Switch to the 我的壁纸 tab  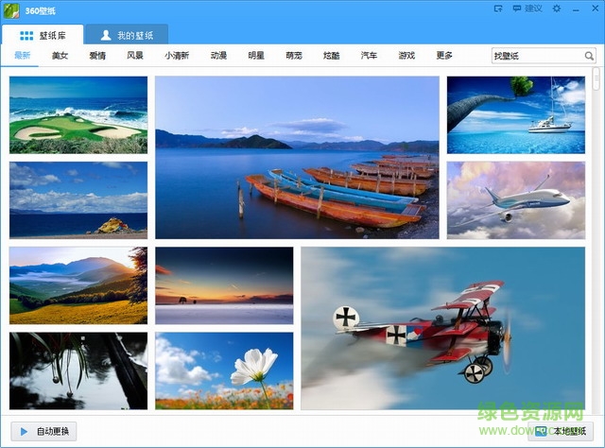tap(127, 35)
